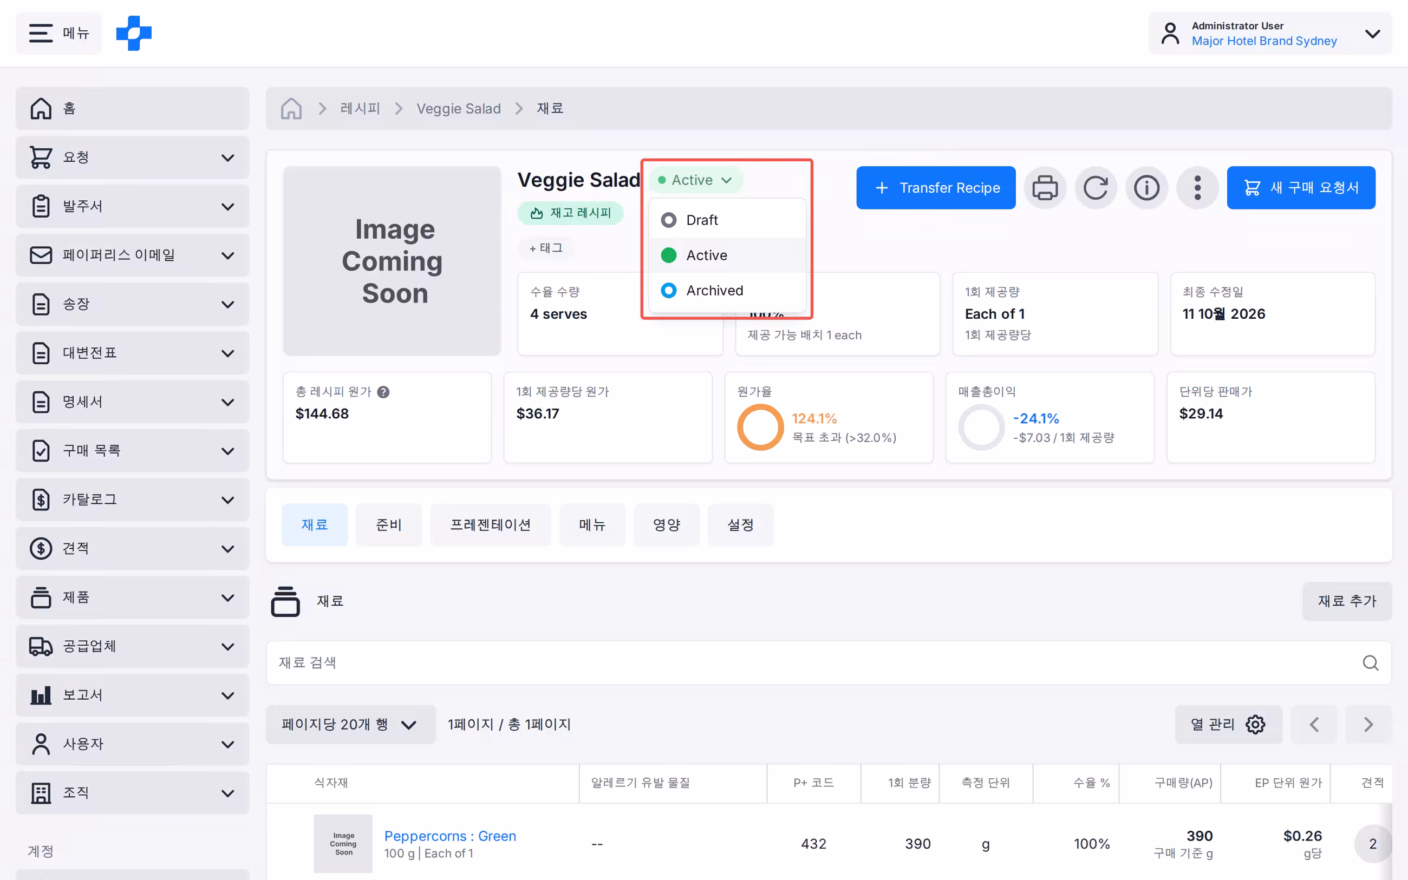
Task: Switch to the 준비 tab
Action: point(389,524)
